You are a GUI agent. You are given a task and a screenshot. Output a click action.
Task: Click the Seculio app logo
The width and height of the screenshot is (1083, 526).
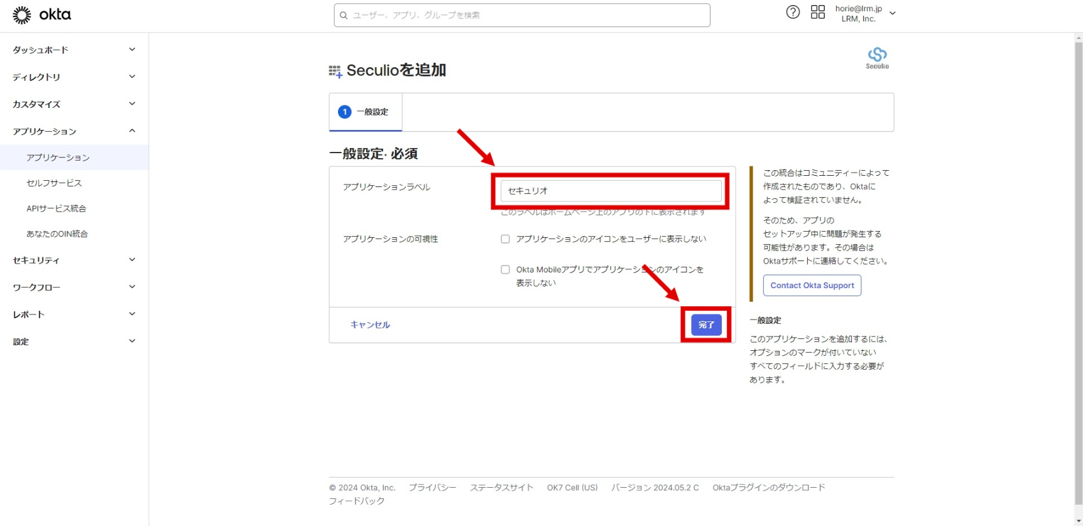tap(877, 58)
